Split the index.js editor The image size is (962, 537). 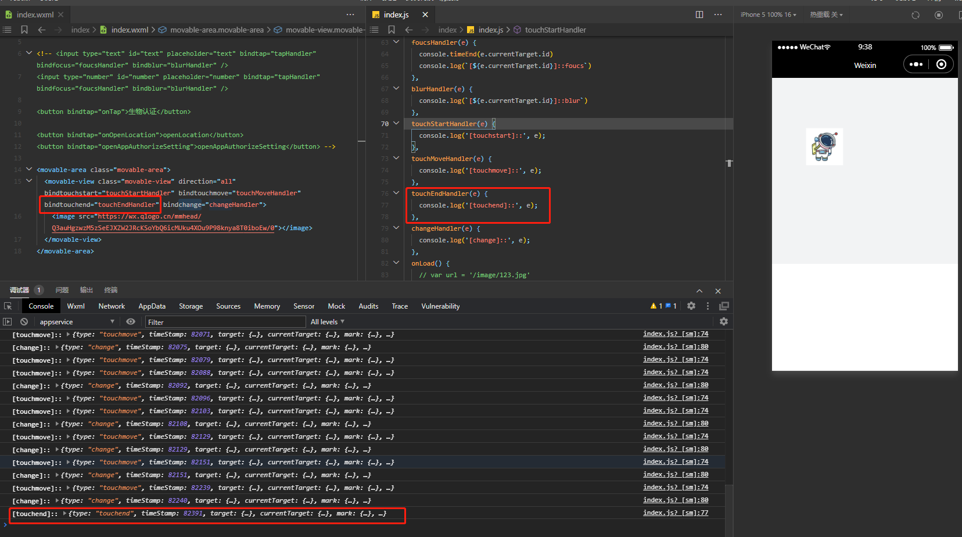point(699,15)
